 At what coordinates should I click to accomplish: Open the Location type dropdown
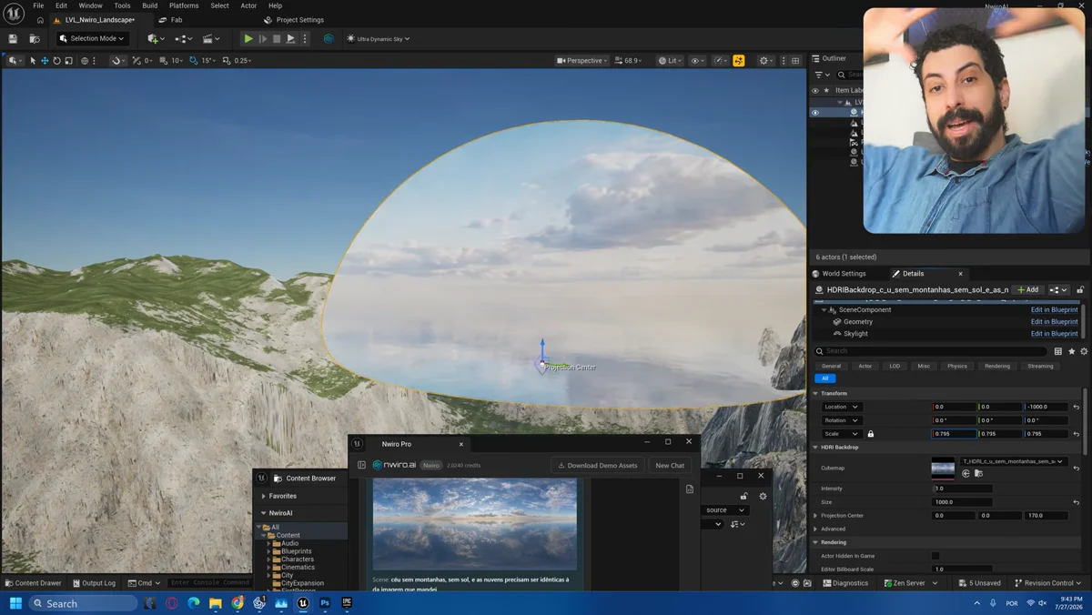(x=841, y=407)
